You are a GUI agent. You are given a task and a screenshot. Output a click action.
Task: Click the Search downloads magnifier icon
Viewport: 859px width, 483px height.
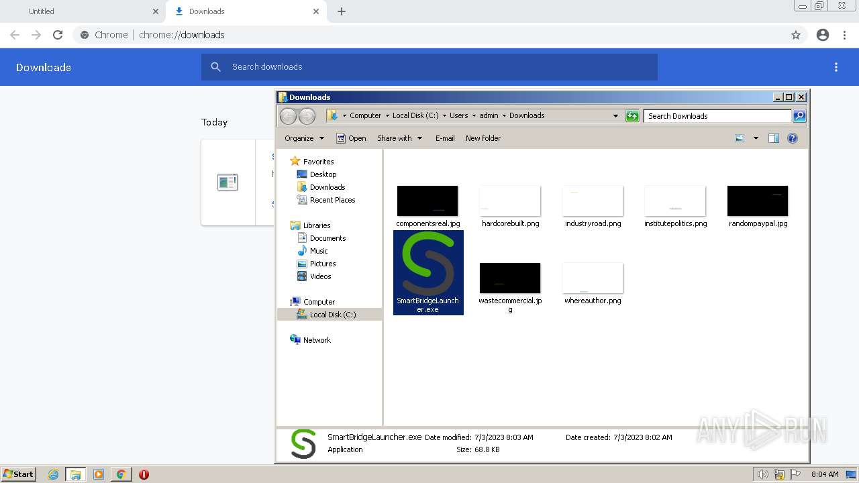point(216,67)
